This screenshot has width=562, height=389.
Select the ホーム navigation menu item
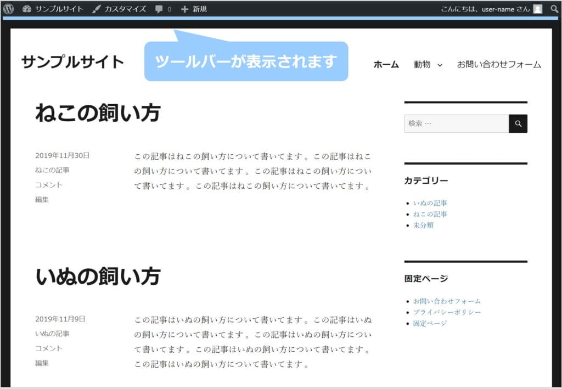pyautogui.click(x=386, y=65)
